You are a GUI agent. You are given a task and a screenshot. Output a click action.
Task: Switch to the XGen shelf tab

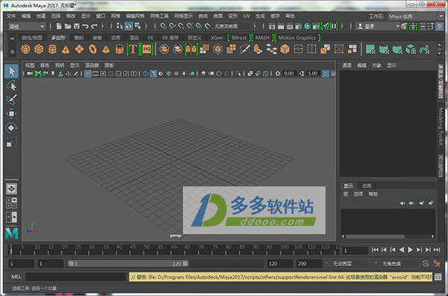click(x=217, y=38)
